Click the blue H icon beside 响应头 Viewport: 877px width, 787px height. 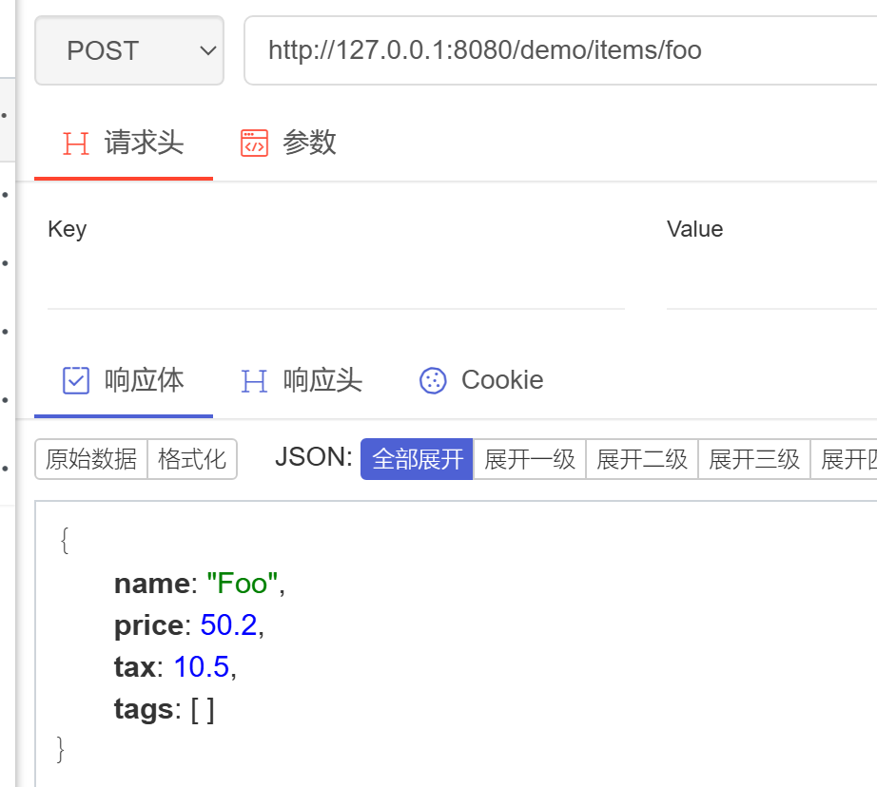pyautogui.click(x=255, y=381)
